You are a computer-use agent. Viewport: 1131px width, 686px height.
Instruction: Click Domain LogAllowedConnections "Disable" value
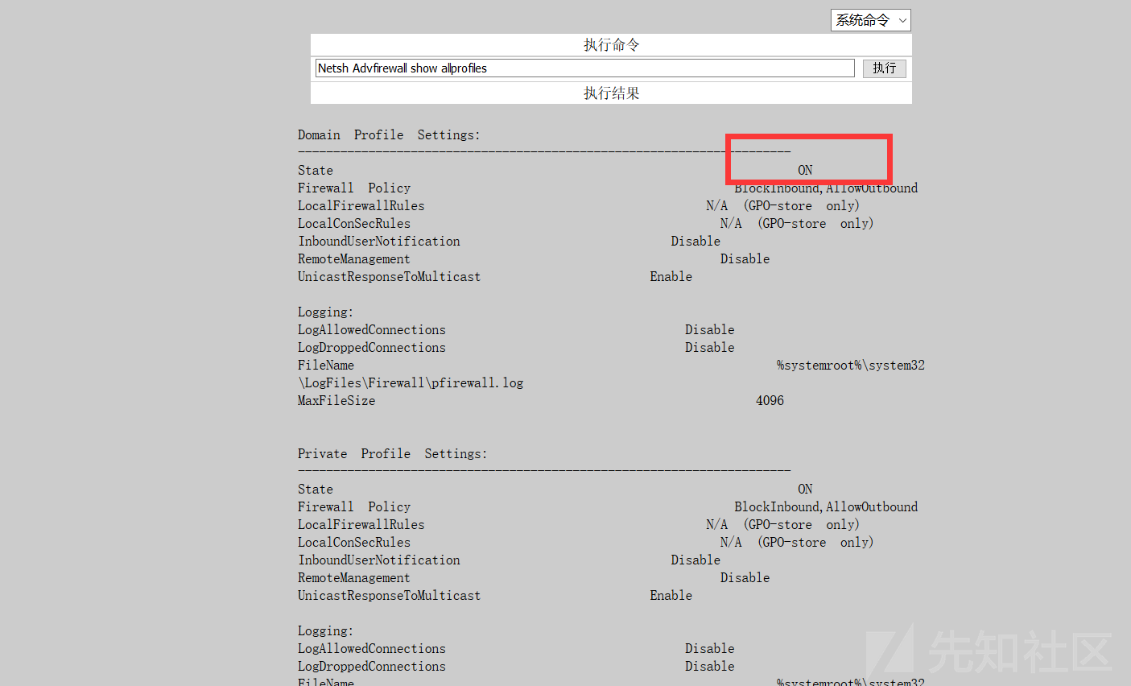(x=709, y=330)
